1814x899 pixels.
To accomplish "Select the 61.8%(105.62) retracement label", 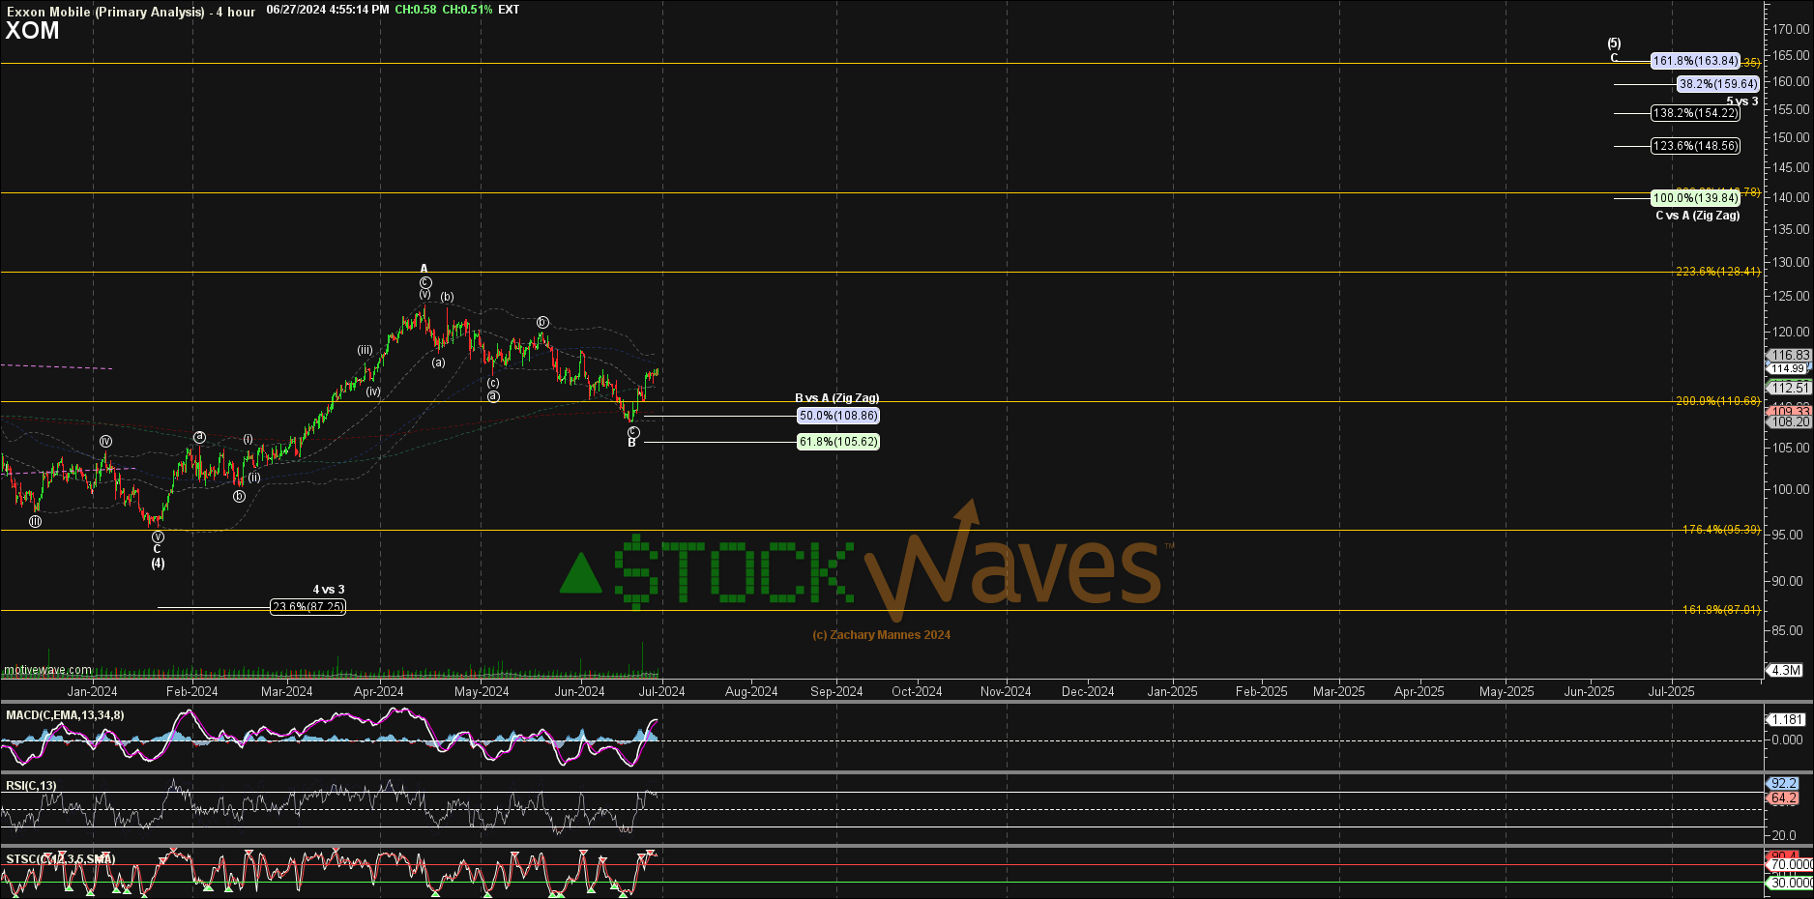I will click(838, 442).
